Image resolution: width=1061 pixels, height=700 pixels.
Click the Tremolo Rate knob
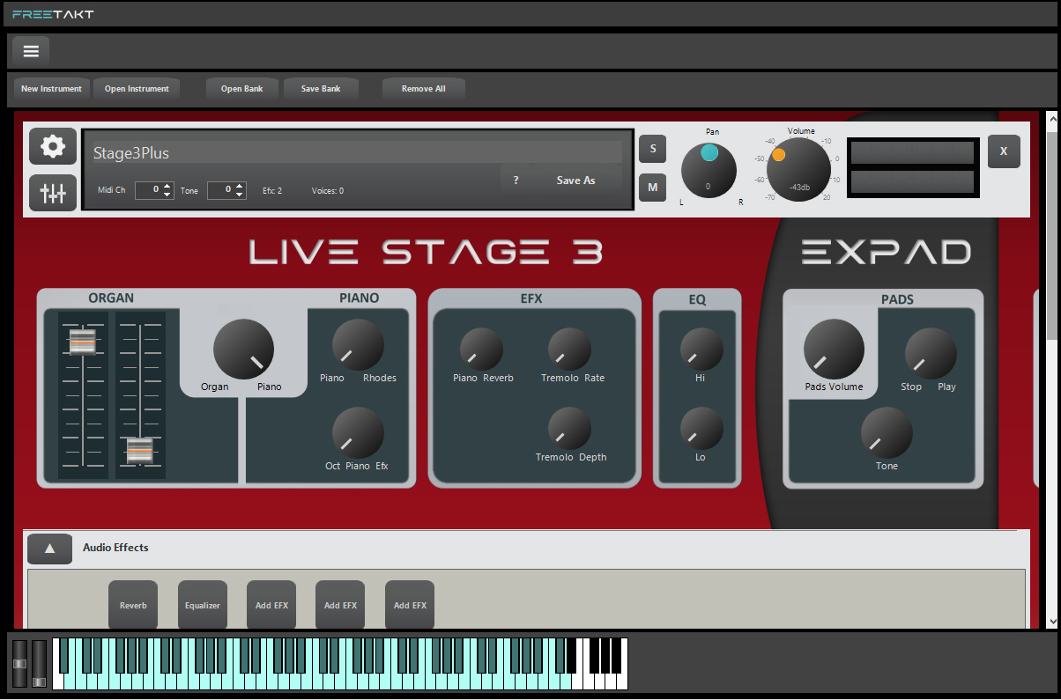pyautogui.click(x=569, y=350)
